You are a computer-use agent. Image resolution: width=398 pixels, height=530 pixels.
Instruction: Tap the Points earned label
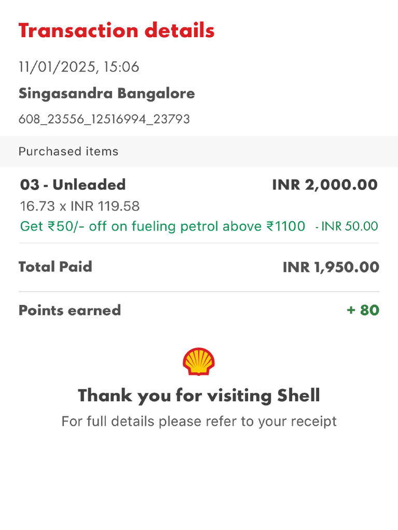69,311
